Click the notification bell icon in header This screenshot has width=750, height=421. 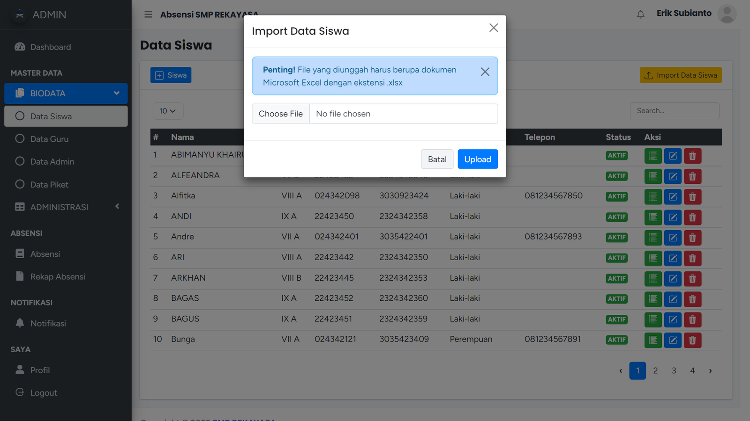(x=640, y=15)
